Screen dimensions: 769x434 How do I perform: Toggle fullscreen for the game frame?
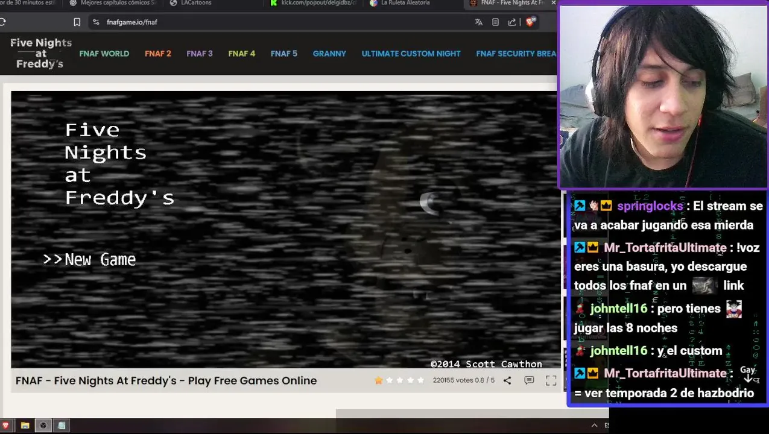pos(551,380)
